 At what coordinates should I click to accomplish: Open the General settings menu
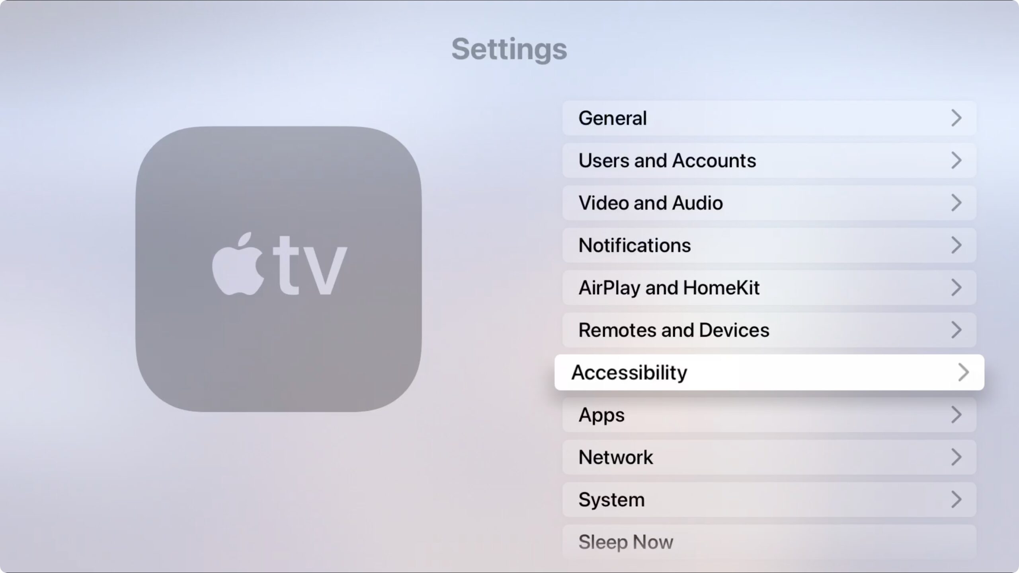click(769, 117)
